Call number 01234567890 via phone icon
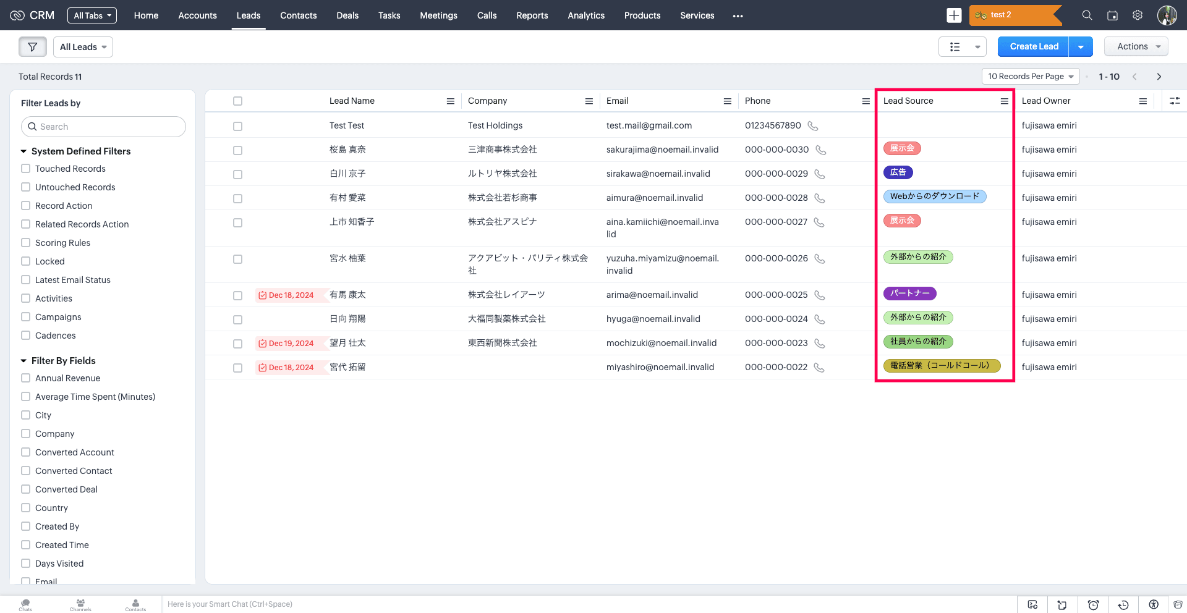Viewport: 1187px width, 613px height. pos(813,126)
